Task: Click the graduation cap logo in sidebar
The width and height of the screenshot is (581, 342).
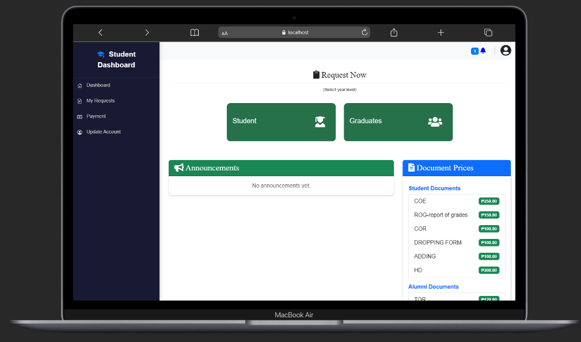Action: (x=101, y=55)
